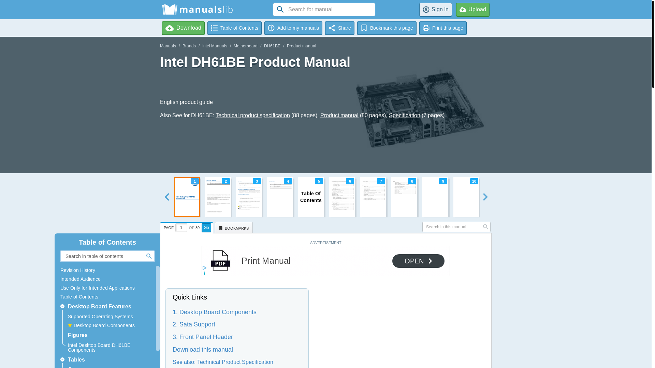Open the Table of Contents toolbar button
The height and width of the screenshot is (368, 655).
(x=234, y=28)
